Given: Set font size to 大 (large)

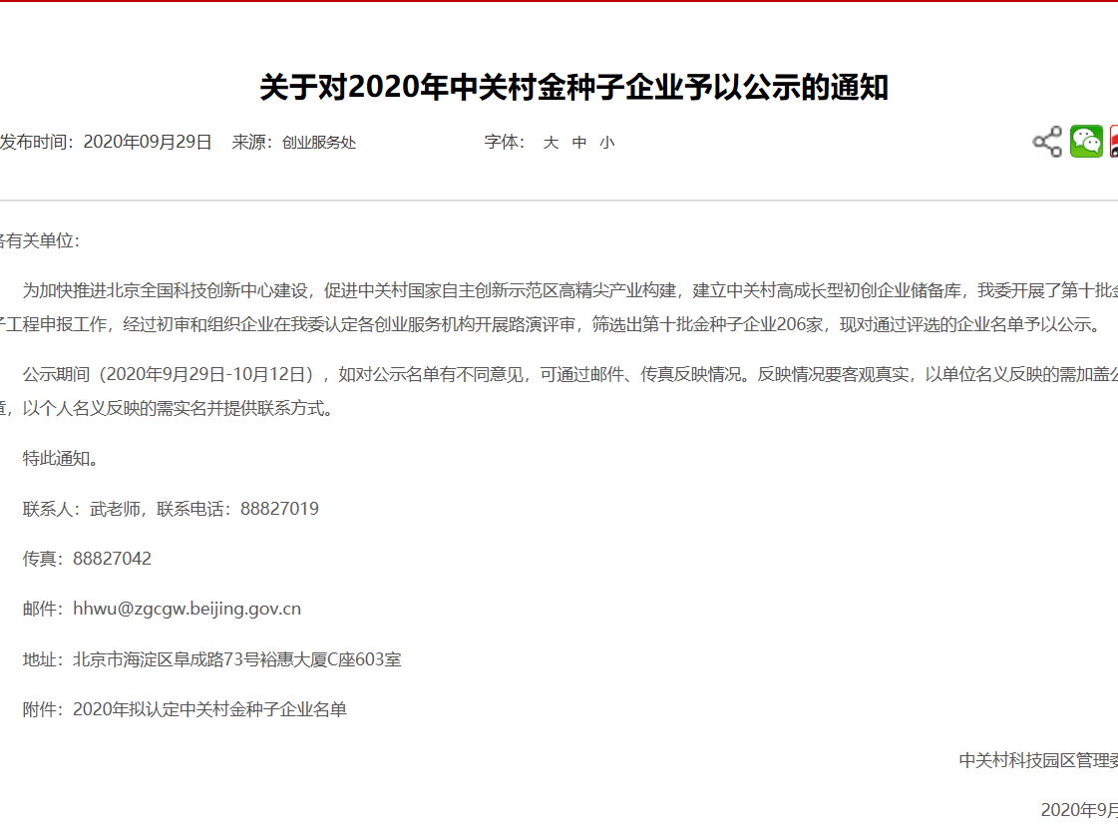Looking at the screenshot, I should tap(551, 143).
